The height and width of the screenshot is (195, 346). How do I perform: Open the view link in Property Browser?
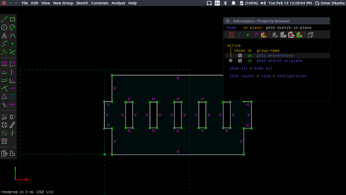(x=266, y=76)
